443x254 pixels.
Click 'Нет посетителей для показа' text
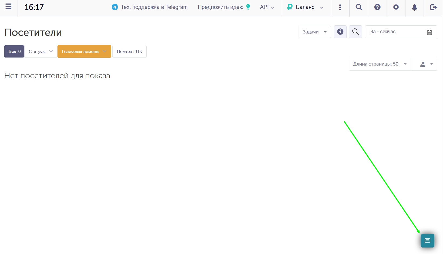click(x=57, y=76)
